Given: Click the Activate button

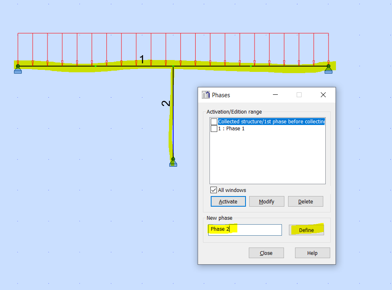Looking at the screenshot, I should point(228,201).
